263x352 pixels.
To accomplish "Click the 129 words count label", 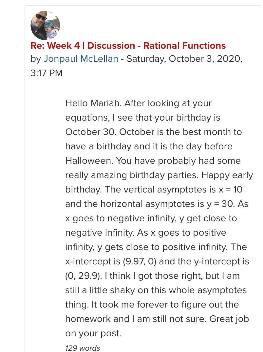I will [83, 348].
